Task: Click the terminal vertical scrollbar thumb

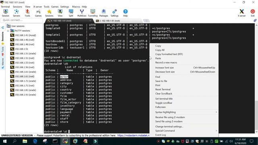Action: point(256,115)
